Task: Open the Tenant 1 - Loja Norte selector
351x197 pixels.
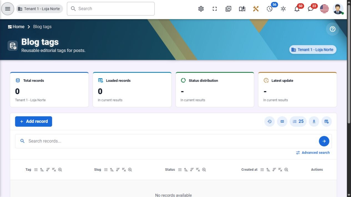Action: [x=39, y=9]
